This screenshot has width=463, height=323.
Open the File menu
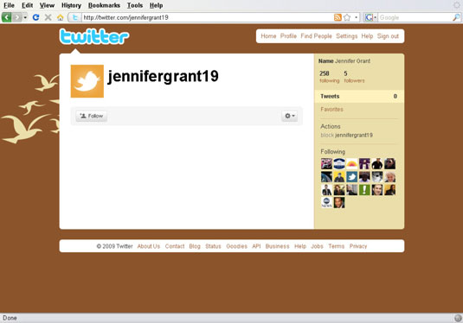pos(9,5)
